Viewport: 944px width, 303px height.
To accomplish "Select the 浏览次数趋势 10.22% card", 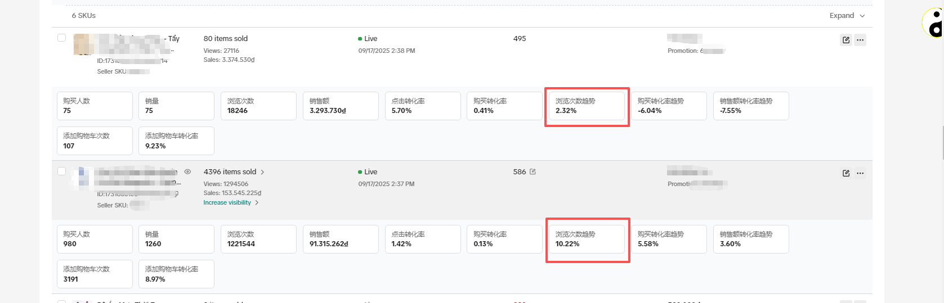I will click(x=587, y=239).
